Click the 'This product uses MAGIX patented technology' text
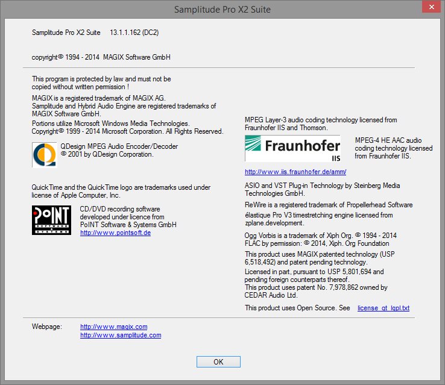 [320, 258]
